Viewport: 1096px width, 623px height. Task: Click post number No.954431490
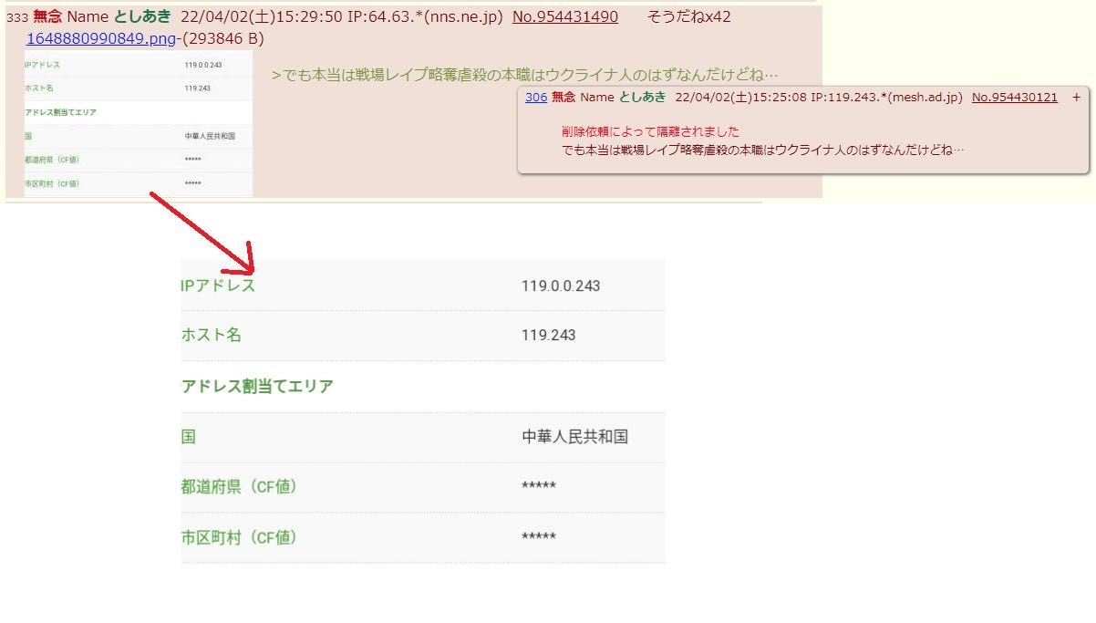(x=565, y=16)
